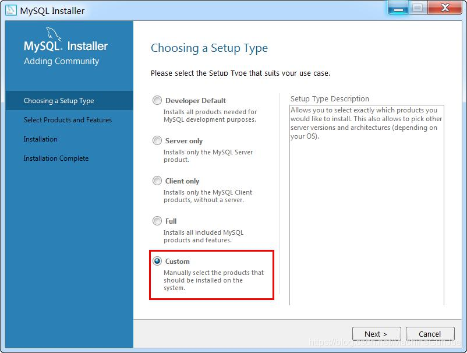Click the Next > button
This screenshot has height=353, width=467.
pos(377,334)
